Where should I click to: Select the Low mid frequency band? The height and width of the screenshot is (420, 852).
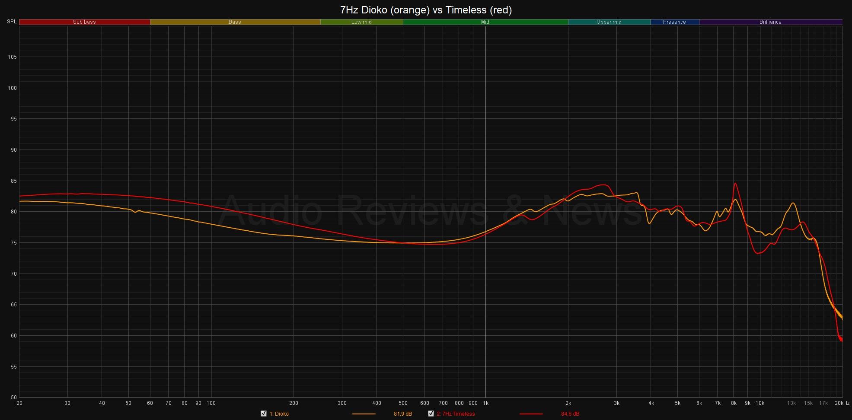click(x=361, y=22)
